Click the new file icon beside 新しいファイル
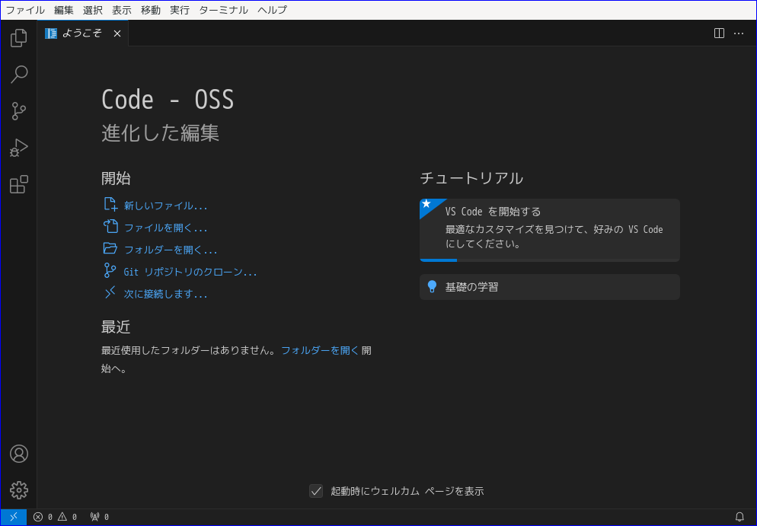 [x=110, y=205]
